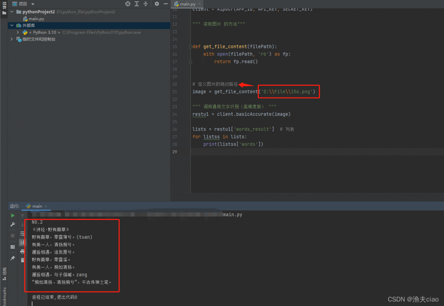Click the Python logo icon of Python 3.10
The width and height of the screenshot is (444, 306).
(x=25, y=32)
